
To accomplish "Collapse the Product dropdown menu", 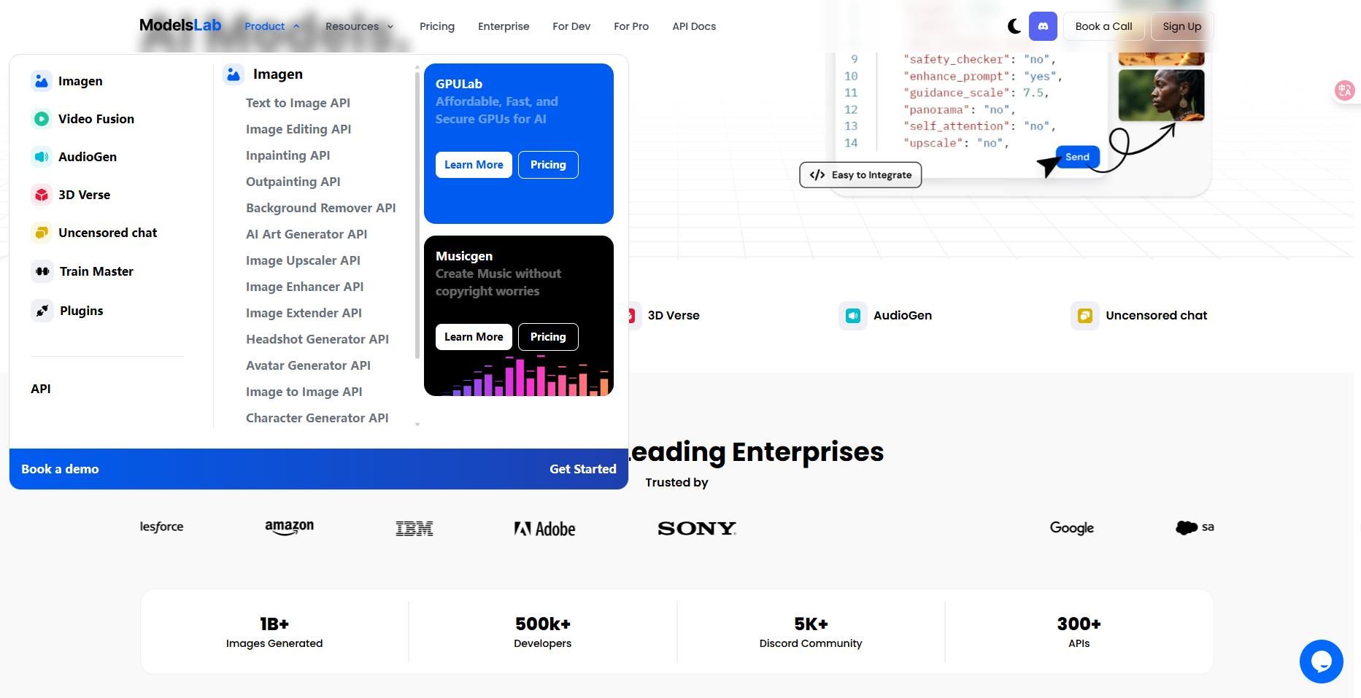I will point(272,26).
